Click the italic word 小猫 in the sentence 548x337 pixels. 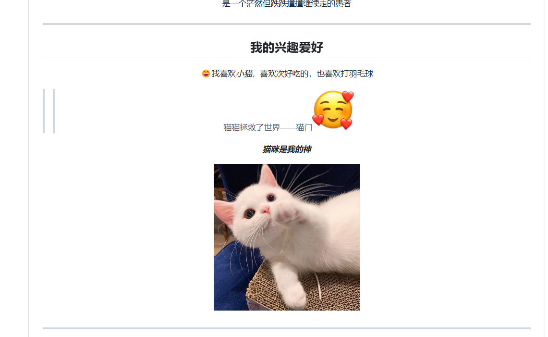pyautogui.click(x=244, y=74)
